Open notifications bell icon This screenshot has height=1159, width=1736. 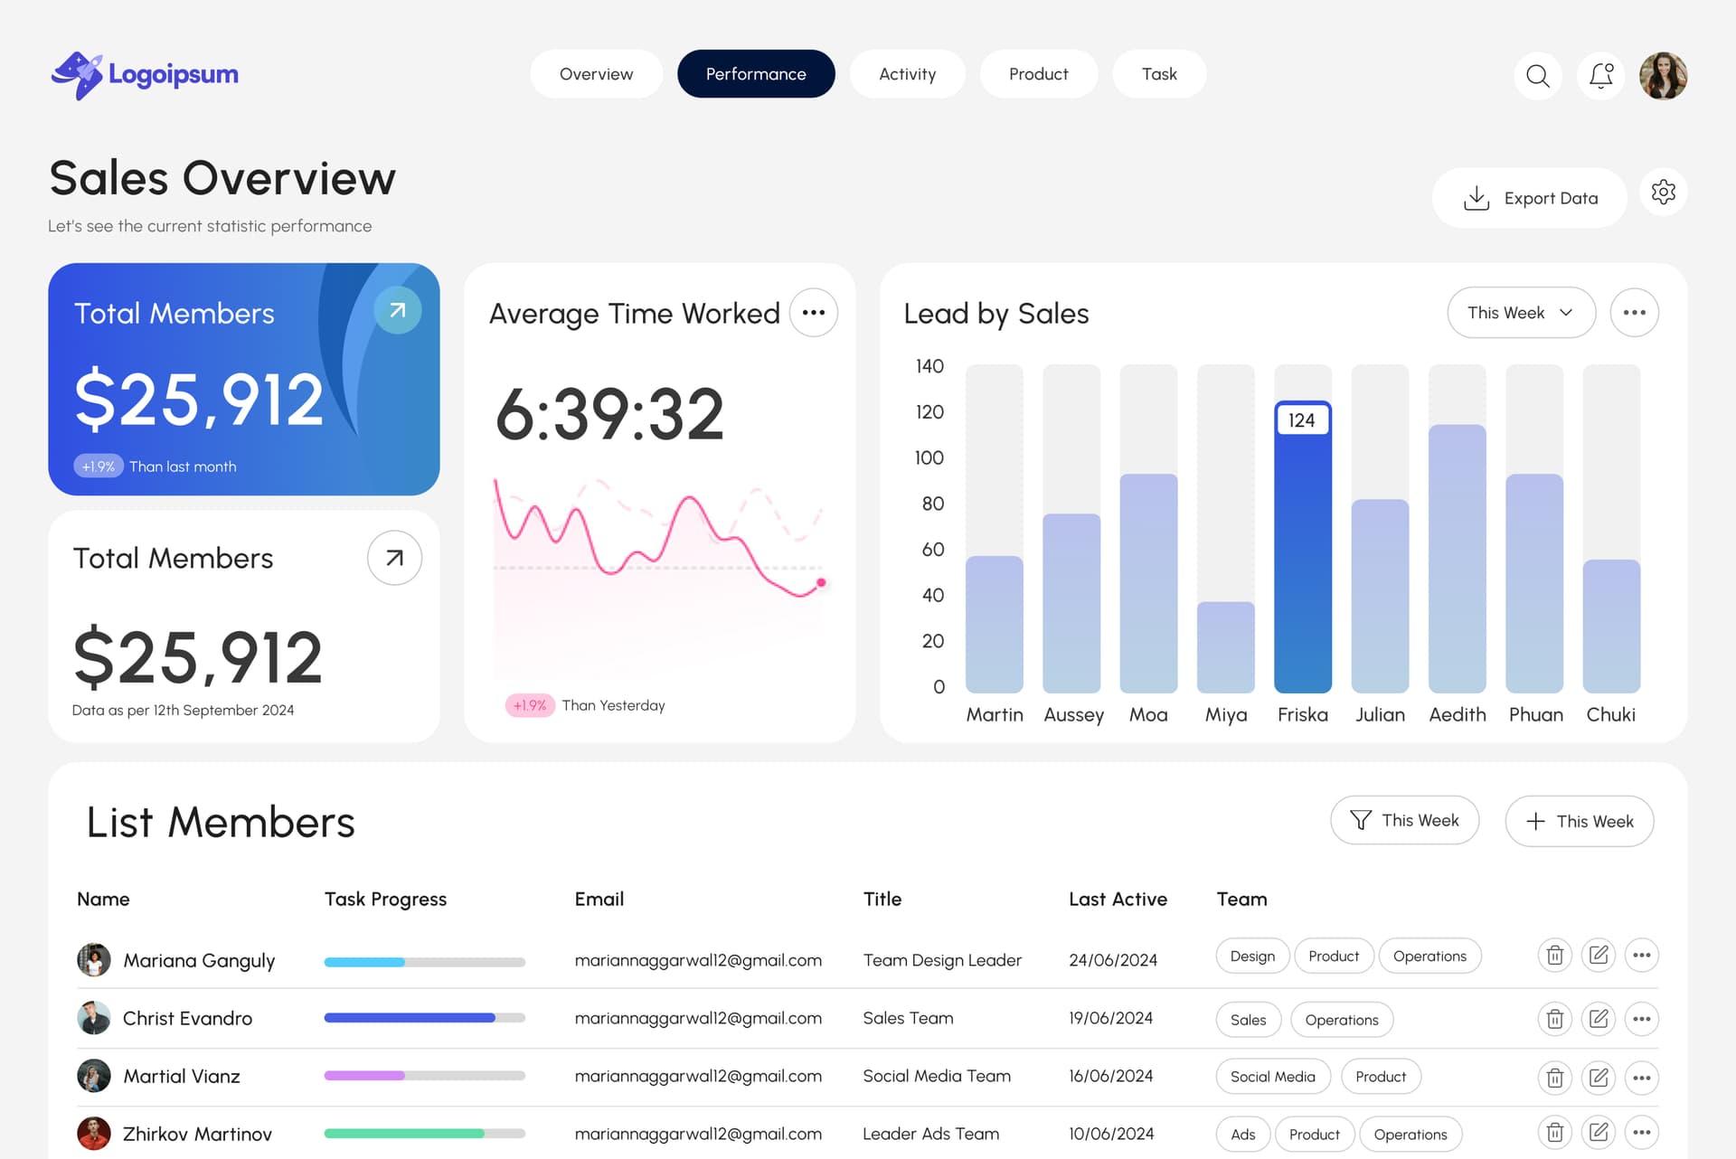[1600, 75]
